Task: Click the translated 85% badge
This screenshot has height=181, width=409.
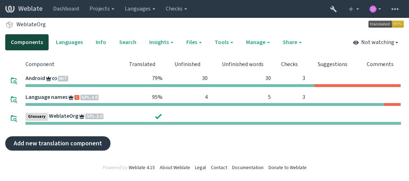Action: pos(386,24)
